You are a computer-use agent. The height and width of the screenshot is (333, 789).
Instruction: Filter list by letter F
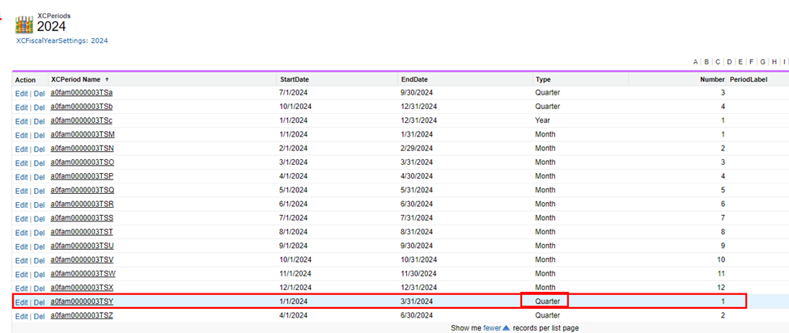pos(751,61)
